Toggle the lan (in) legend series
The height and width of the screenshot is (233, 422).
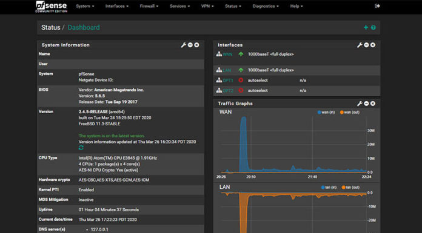(329, 188)
